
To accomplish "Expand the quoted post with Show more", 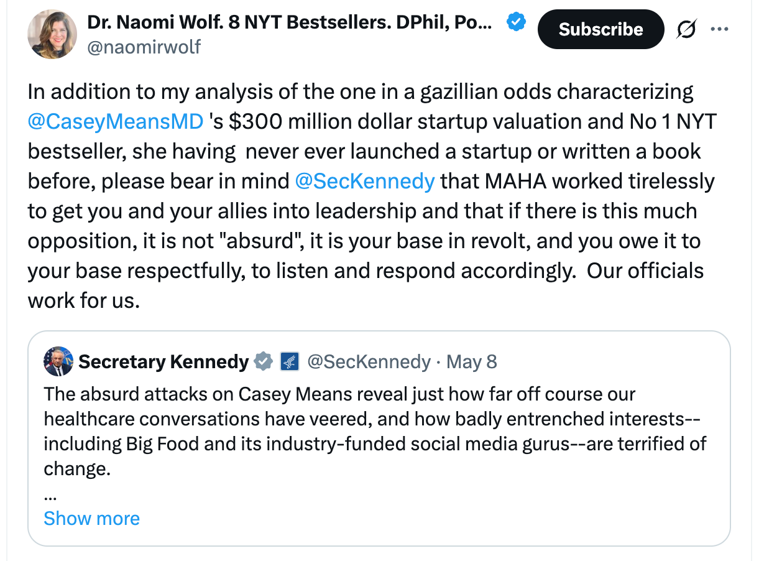I will pyautogui.click(x=92, y=518).
